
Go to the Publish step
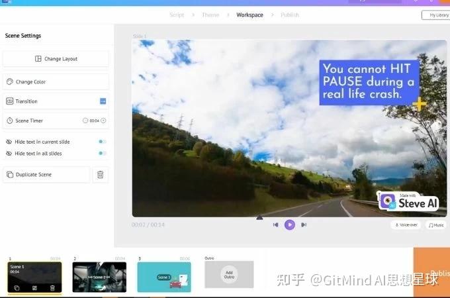pos(290,15)
